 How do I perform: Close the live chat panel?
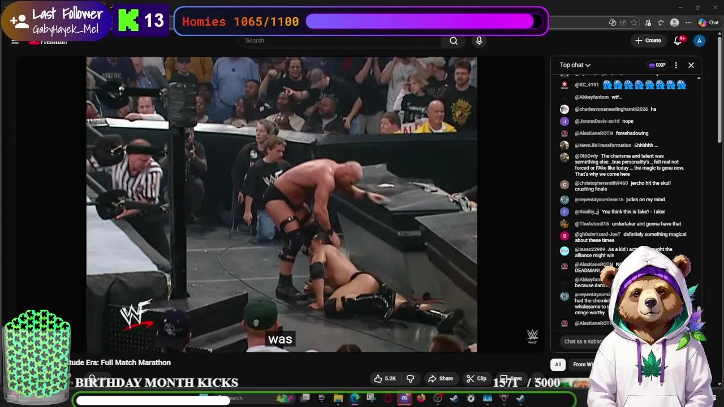pyautogui.click(x=691, y=65)
